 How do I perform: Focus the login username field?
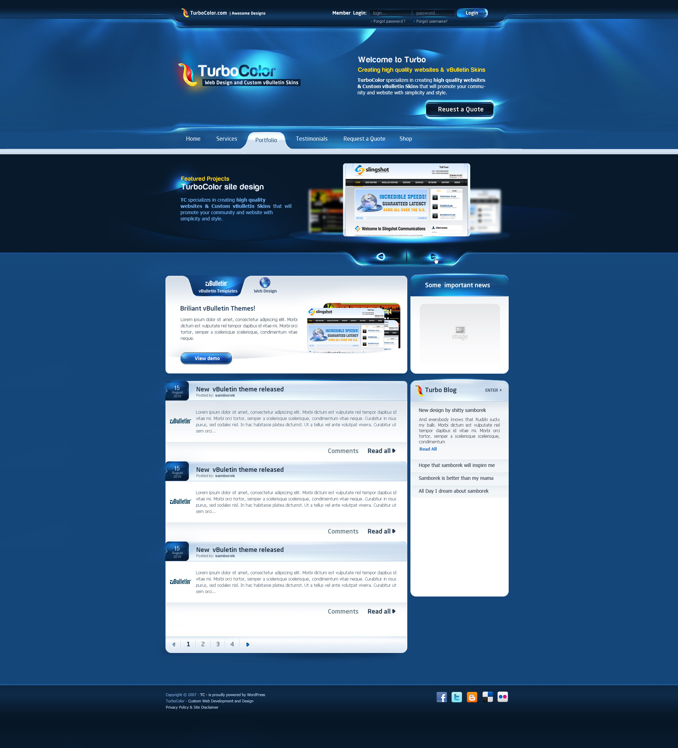point(390,13)
